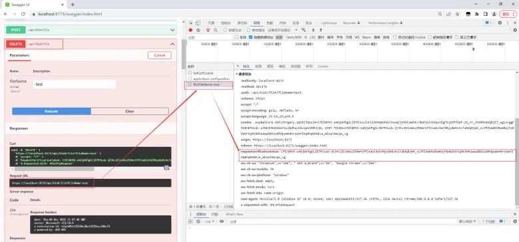Copy the curl command with the clipboard icon
Screen dimensions: 519x242
click(x=167, y=168)
